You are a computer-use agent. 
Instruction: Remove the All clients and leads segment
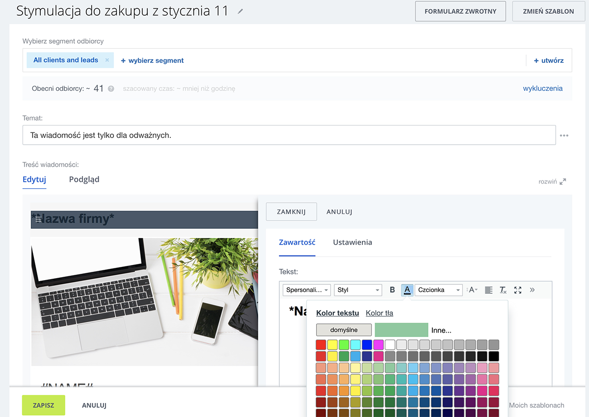click(107, 60)
